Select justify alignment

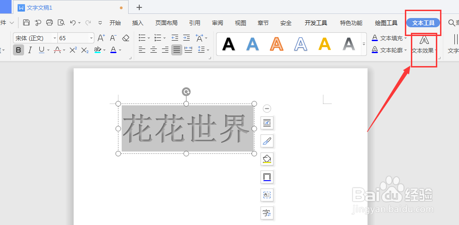coord(177,50)
